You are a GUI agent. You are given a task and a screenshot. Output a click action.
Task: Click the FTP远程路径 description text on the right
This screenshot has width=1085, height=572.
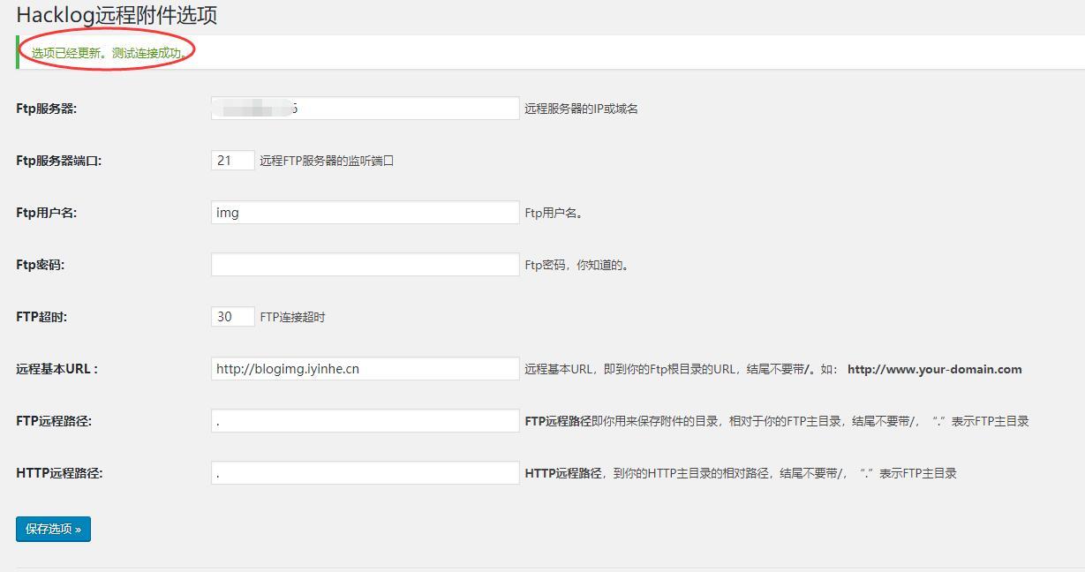[777, 421]
